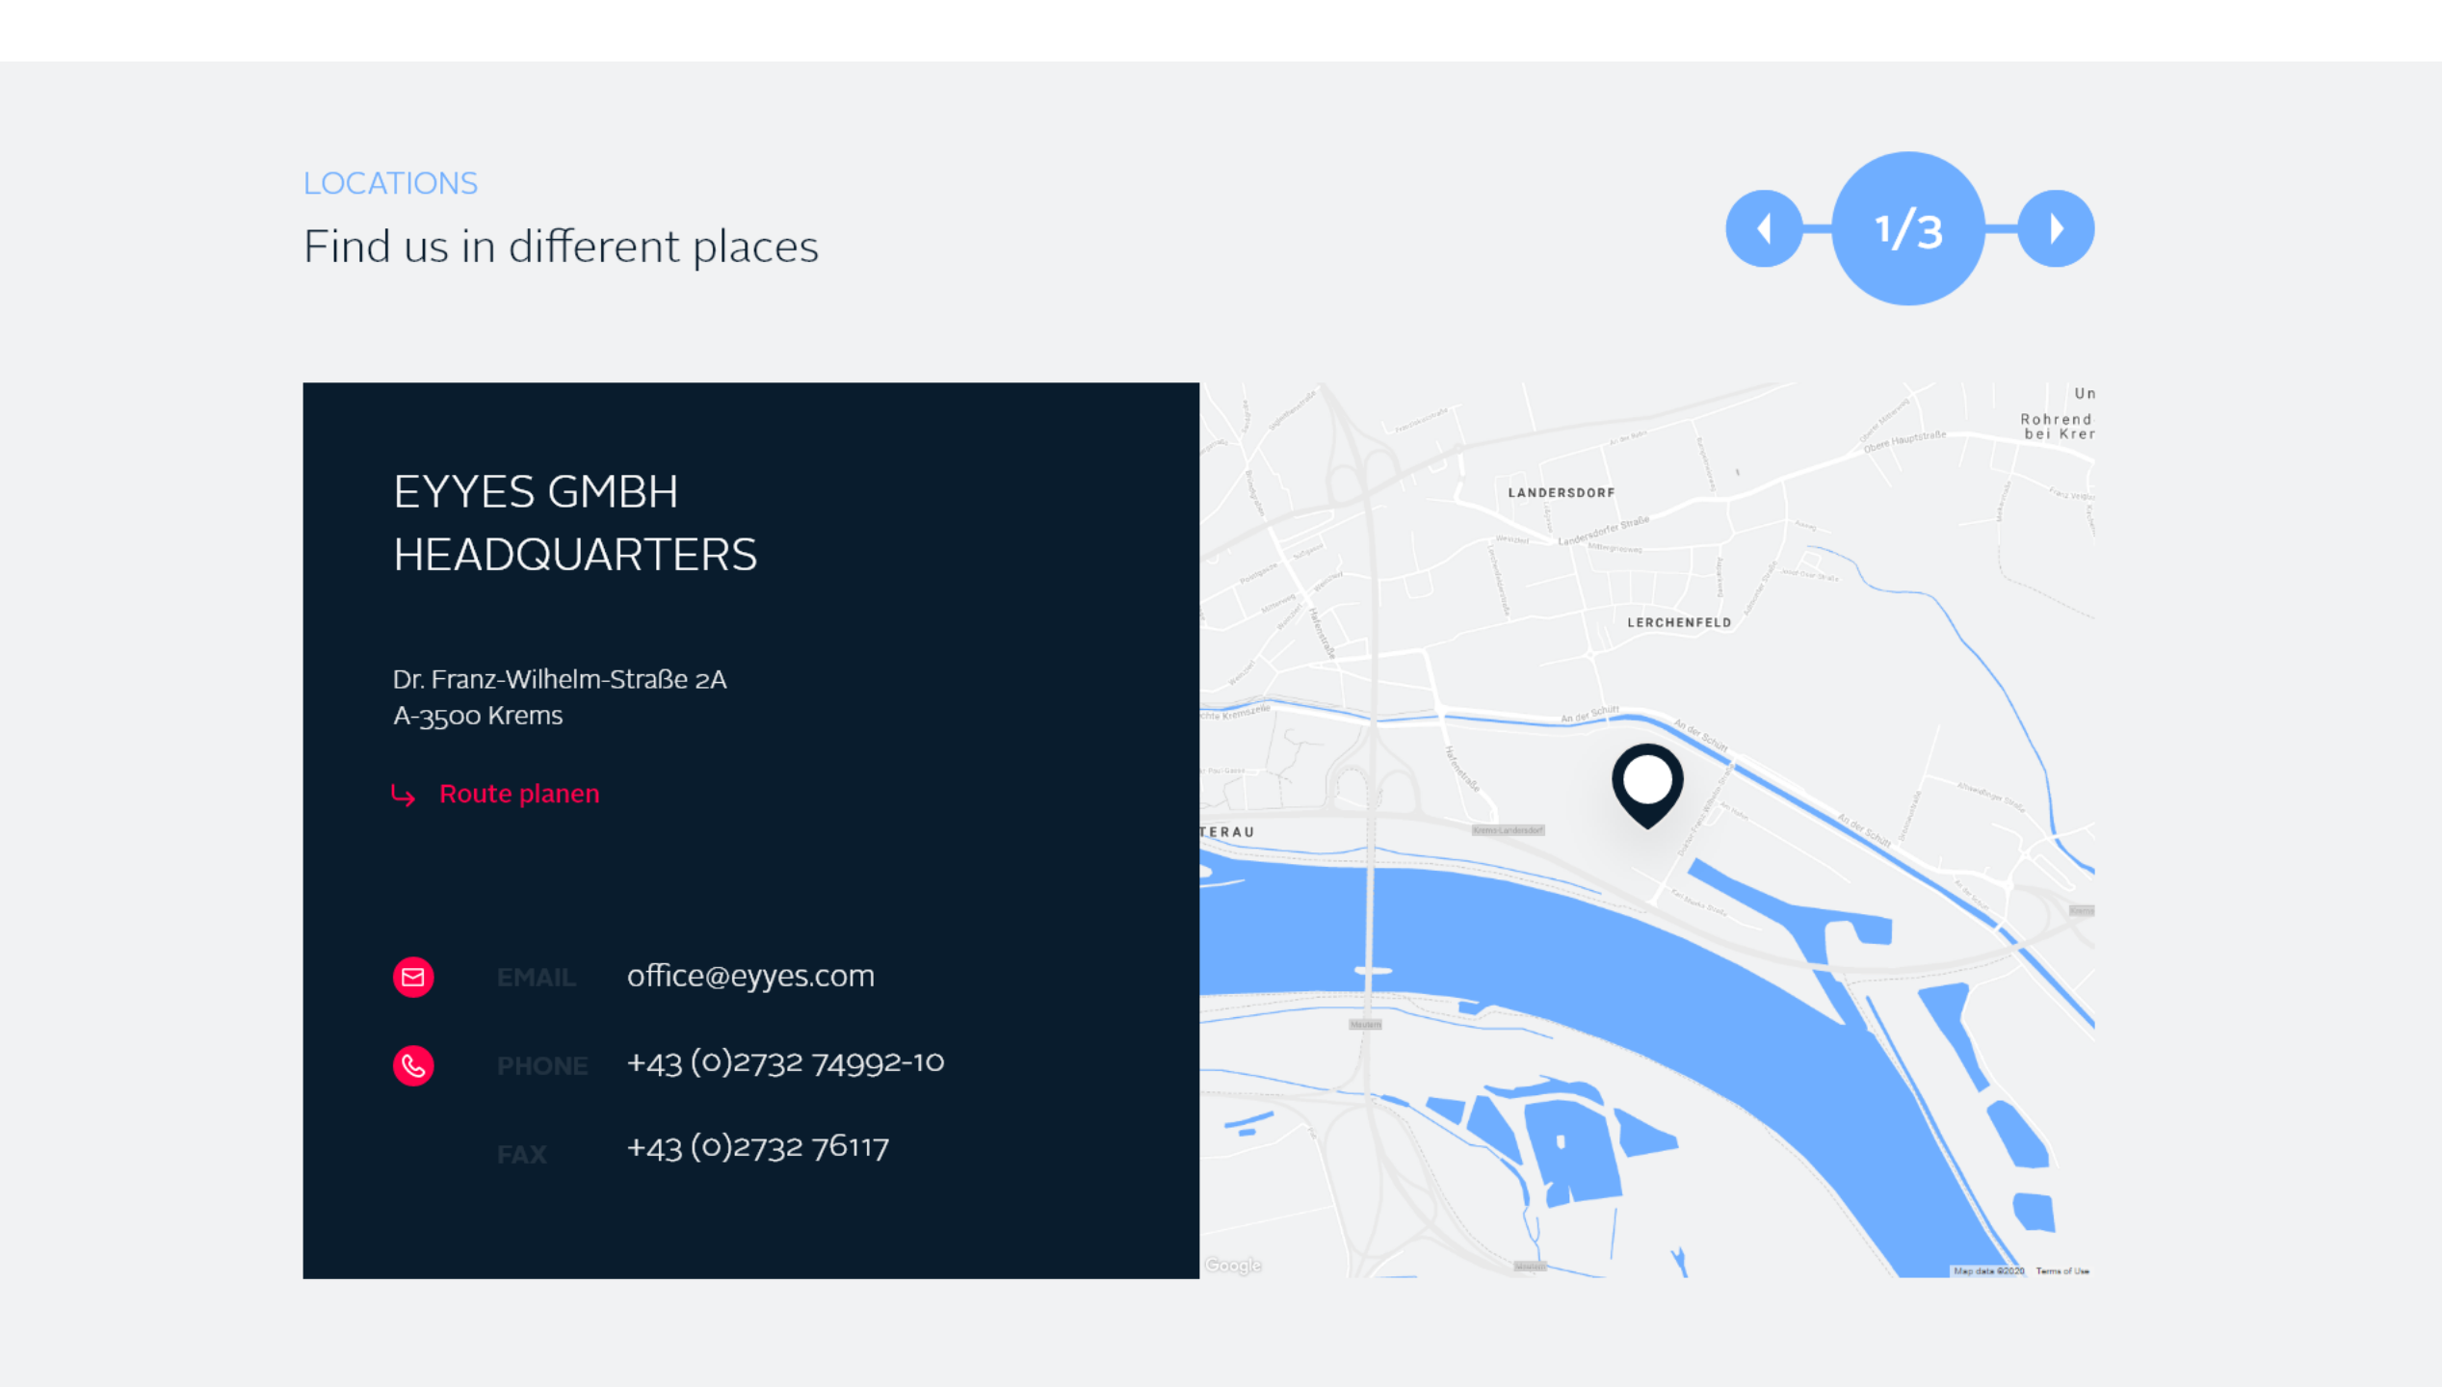Click the office@eyyes.com email address
This screenshot has width=2442, height=1387.
point(750,976)
